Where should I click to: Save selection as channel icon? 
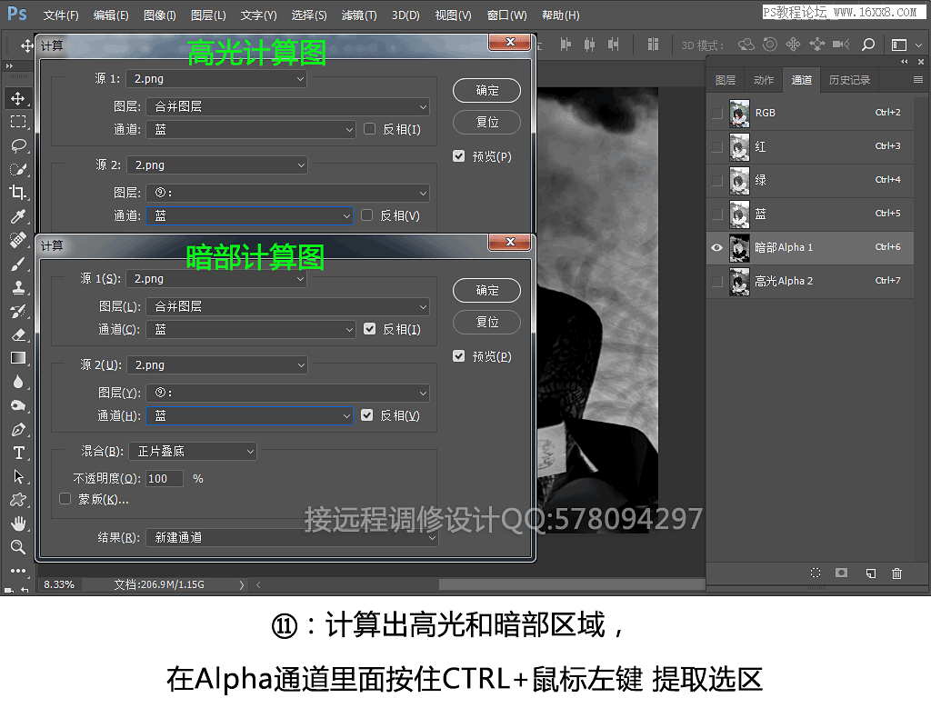point(841,573)
